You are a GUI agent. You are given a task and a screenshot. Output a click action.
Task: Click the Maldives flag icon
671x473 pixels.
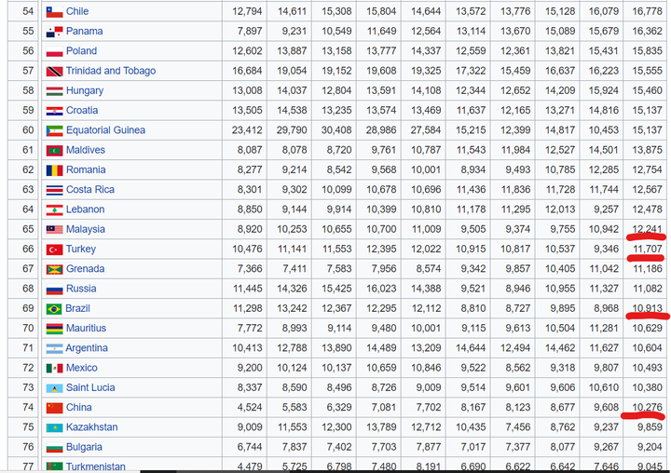(x=54, y=151)
